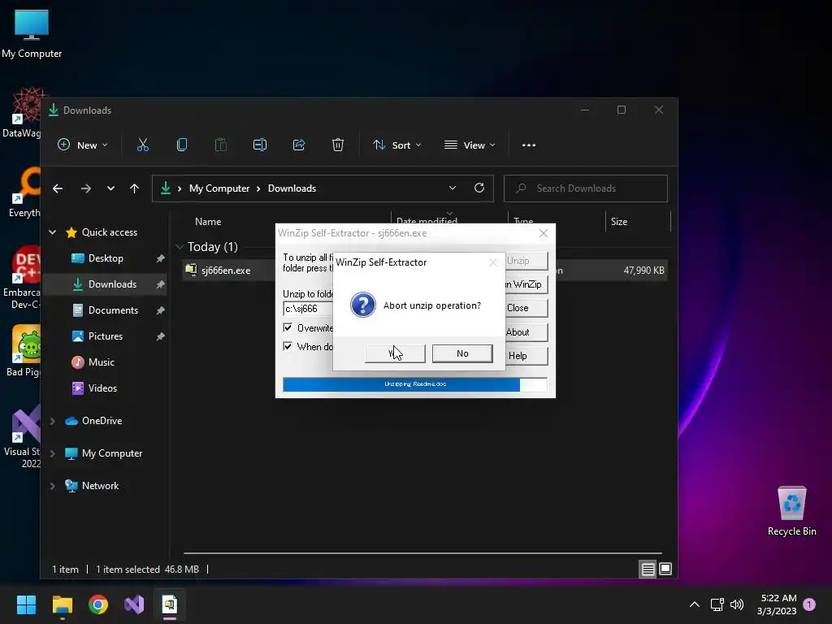
Task: Collapse the Quick access tree node
Action: 53,232
